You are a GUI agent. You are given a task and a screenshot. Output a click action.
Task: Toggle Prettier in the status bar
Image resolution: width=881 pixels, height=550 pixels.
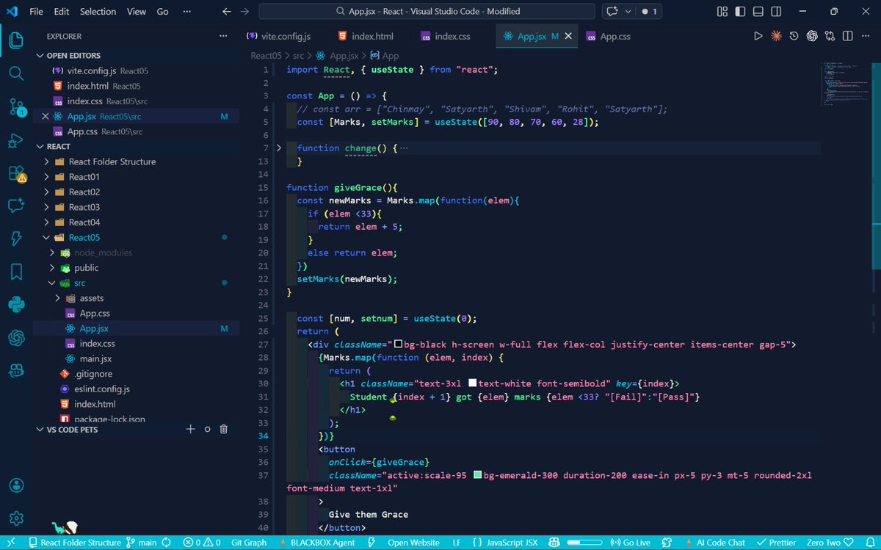pyautogui.click(x=777, y=543)
